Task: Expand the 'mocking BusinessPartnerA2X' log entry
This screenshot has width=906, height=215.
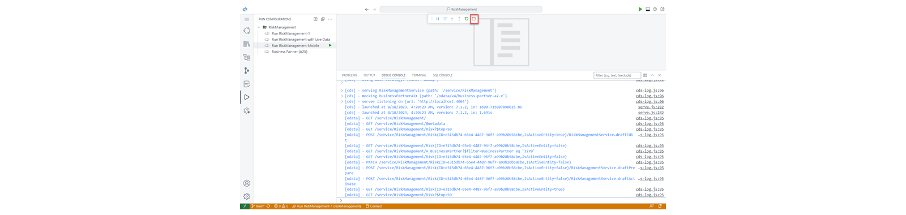Action: point(341,96)
